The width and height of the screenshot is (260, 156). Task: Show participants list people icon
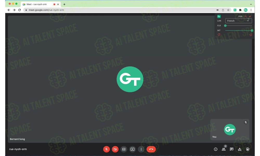(x=224, y=149)
